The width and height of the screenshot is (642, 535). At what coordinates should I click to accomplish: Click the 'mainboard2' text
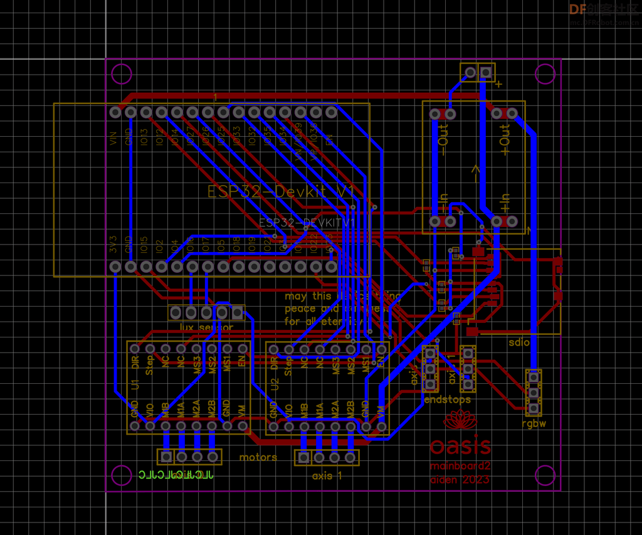tap(460, 466)
